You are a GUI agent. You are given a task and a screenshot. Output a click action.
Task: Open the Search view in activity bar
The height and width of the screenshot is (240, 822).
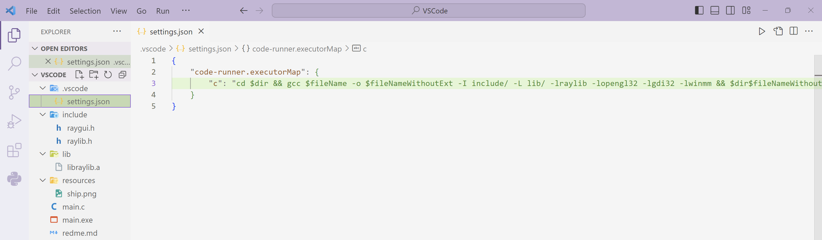pyautogui.click(x=14, y=64)
